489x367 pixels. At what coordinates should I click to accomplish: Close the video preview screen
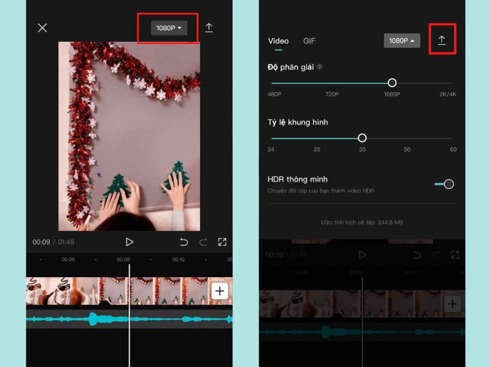(42, 27)
